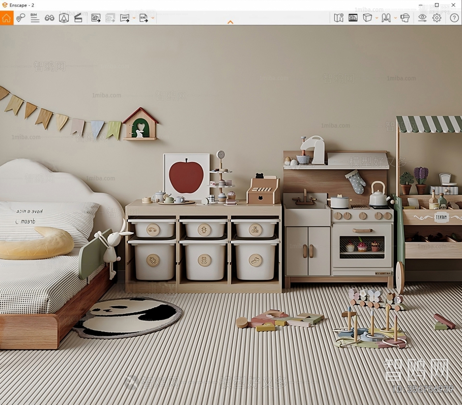The image size is (462, 405).
Task: Open view management with binoculars icon
Action: coord(49,18)
